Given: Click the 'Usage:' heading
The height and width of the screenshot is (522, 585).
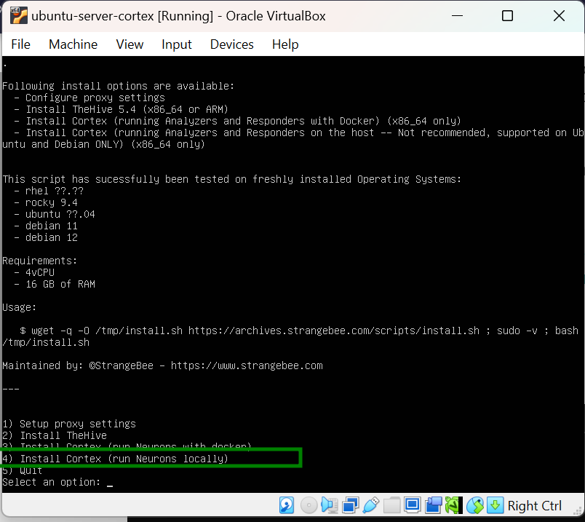Looking at the screenshot, I should click(20, 307).
